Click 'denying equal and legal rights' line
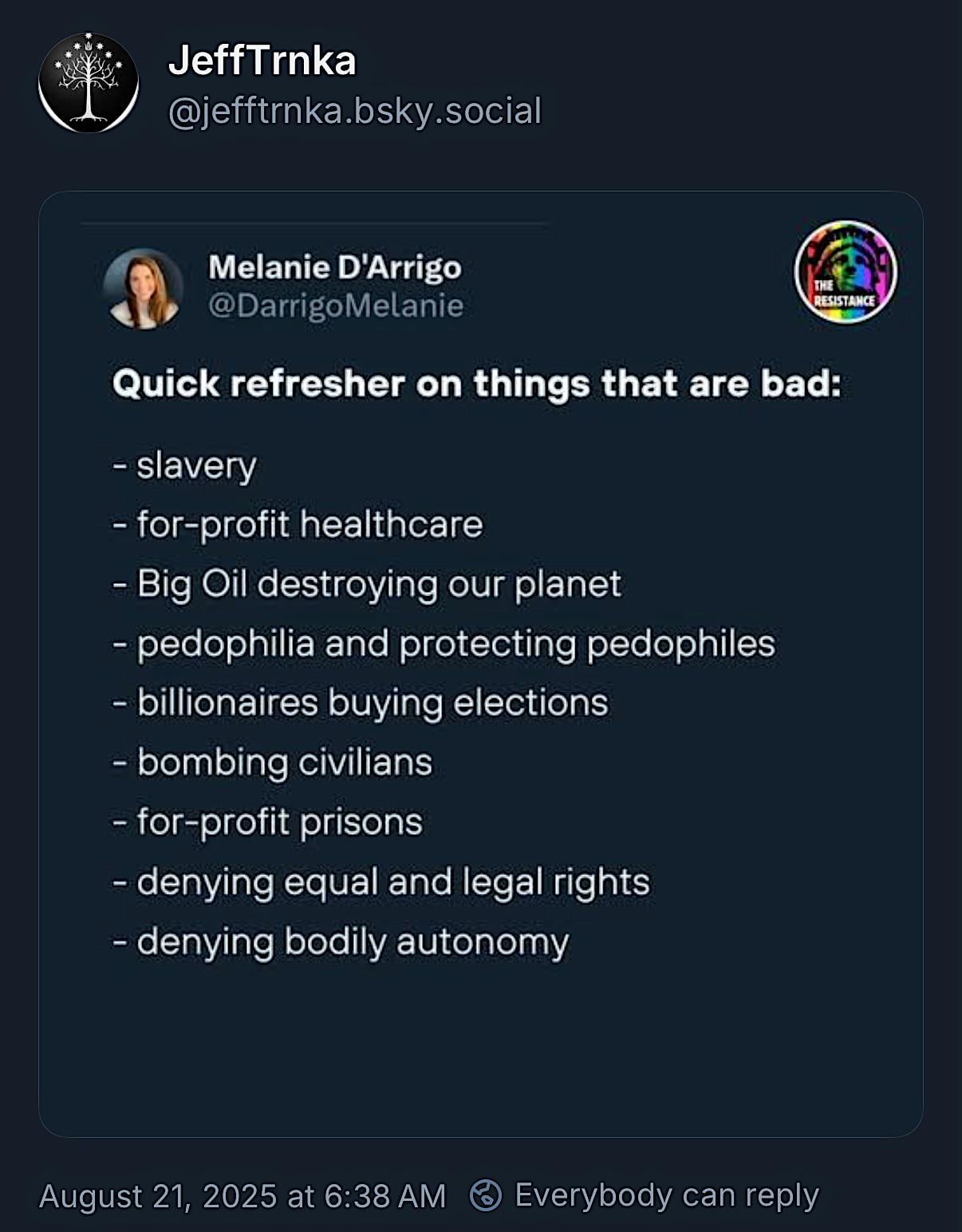 pos(381,883)
